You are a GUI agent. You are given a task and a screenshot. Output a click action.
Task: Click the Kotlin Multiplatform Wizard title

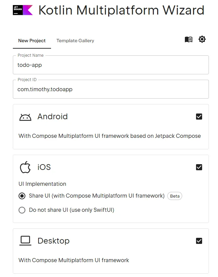coord(121,10)
